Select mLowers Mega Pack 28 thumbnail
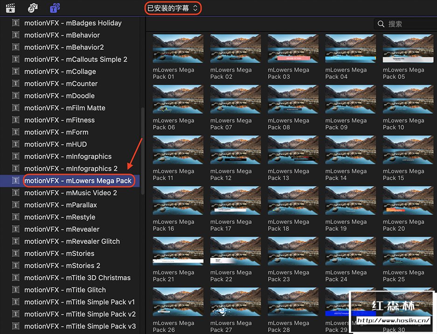This screenshot has width=437, height=334. coord(293,302)
